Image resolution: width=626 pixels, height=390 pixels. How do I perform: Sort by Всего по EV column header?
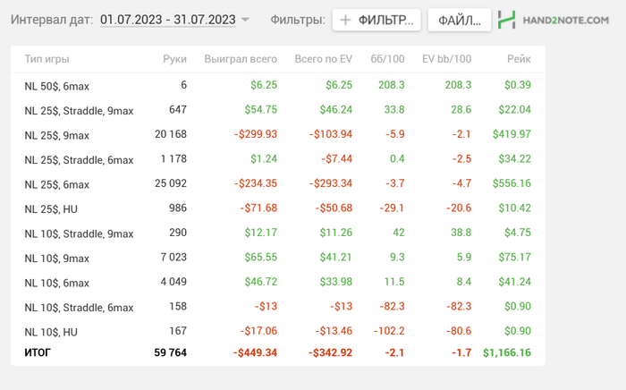[323, 59]
